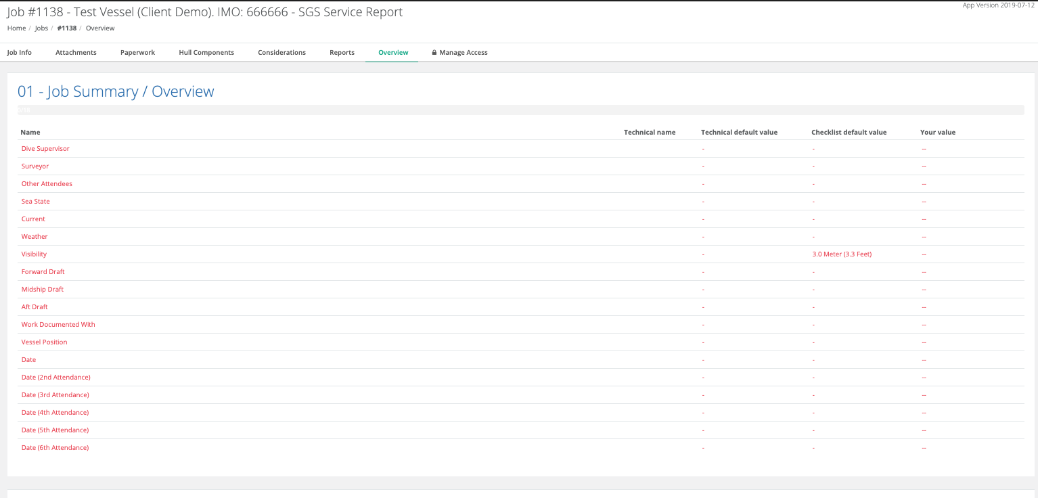Open the Jobs breadcrumb link
Screen dimensions: 1038x498
click(41, 28)
